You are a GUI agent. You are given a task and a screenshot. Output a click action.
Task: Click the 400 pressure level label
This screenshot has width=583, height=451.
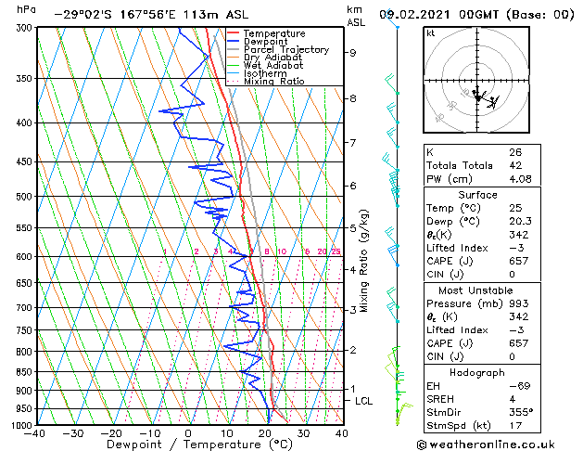26,122
